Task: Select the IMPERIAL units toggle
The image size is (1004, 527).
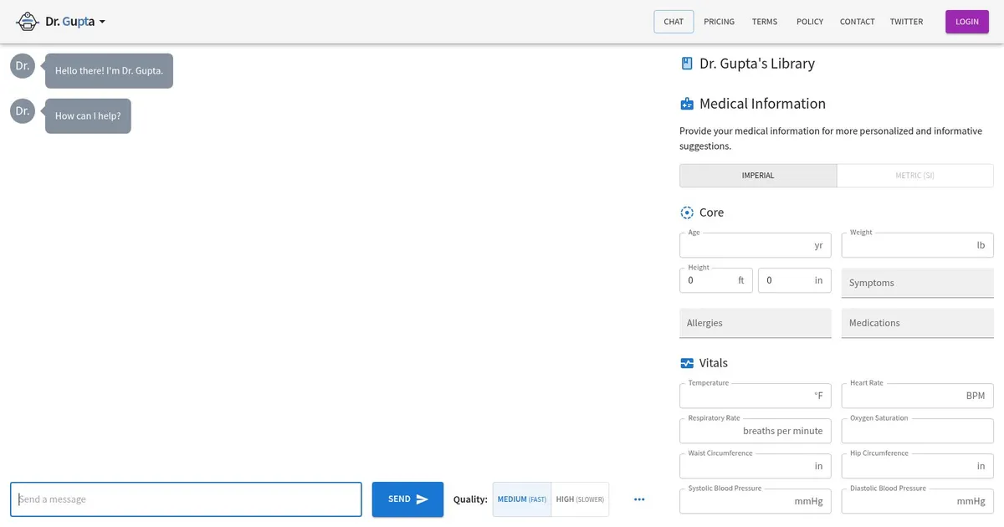Action: tap(758, 176)
